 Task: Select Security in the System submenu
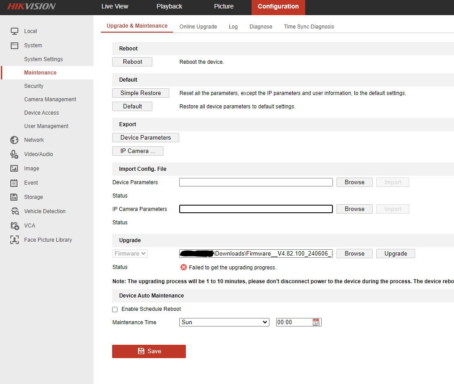(x=34, y=86)
